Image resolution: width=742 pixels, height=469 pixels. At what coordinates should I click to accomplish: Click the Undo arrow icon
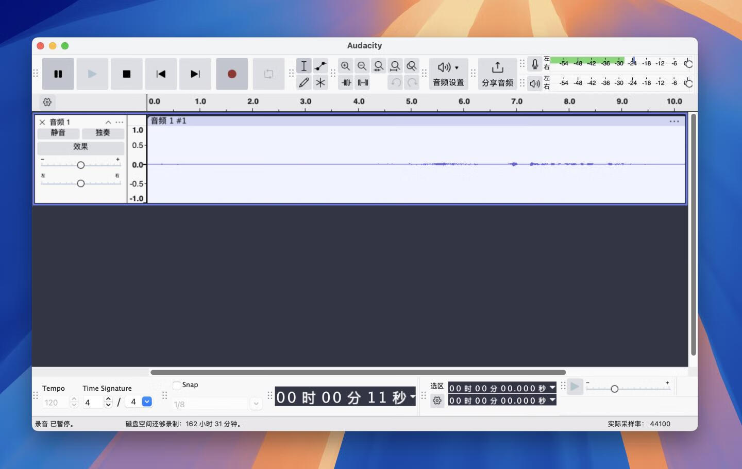coord(395,82)
